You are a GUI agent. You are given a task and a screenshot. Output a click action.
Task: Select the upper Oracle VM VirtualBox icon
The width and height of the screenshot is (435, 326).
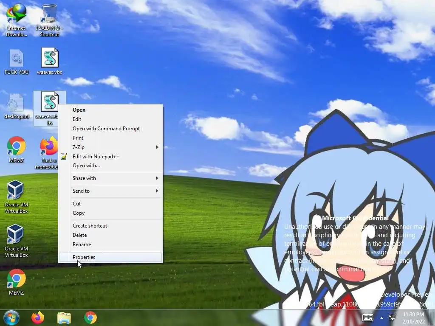tap(16, 197)
